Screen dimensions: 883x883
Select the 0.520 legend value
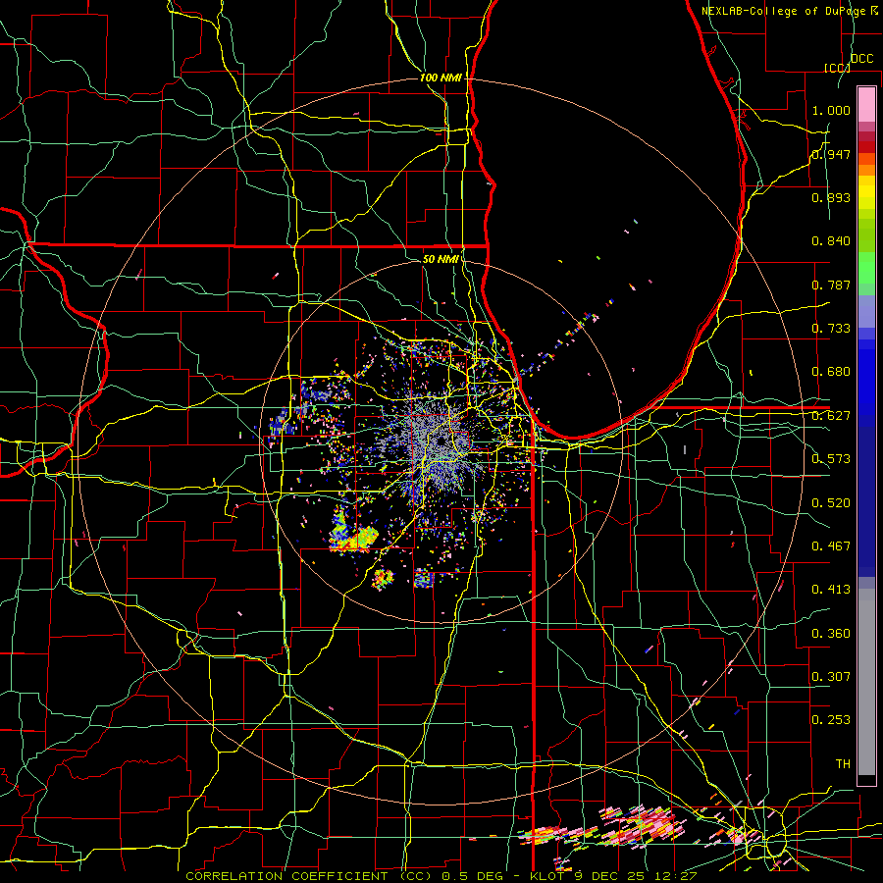click(x=831, y=503)
